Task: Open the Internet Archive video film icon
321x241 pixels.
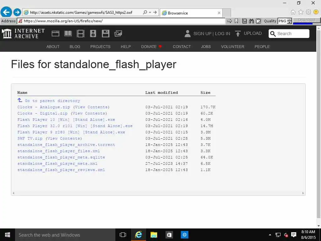Action: tap(81, 34)
